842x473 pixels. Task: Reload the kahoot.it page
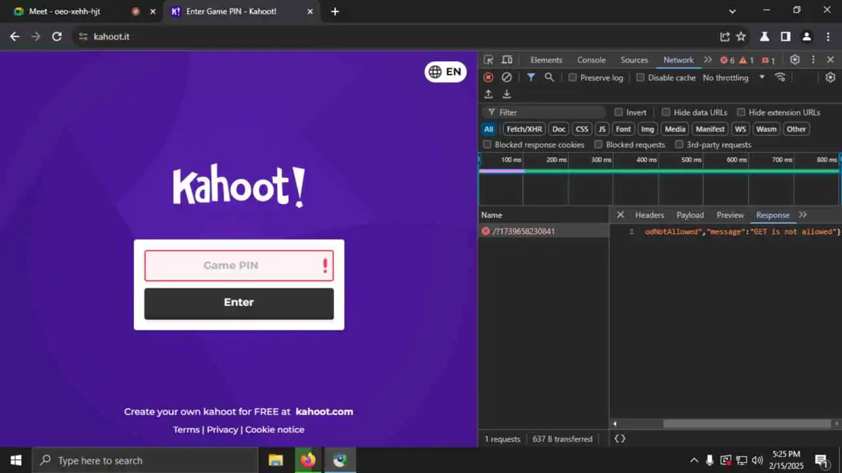click(x=57, y=37)
